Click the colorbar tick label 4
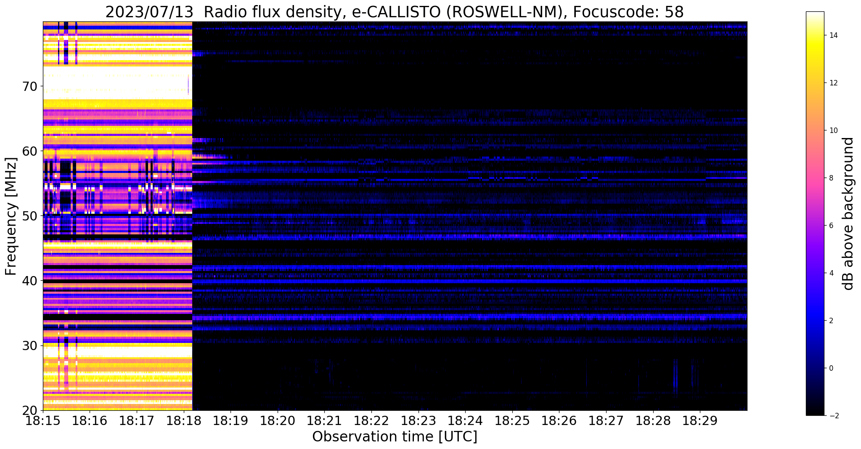The image size is (861, 449). point(831,273)
